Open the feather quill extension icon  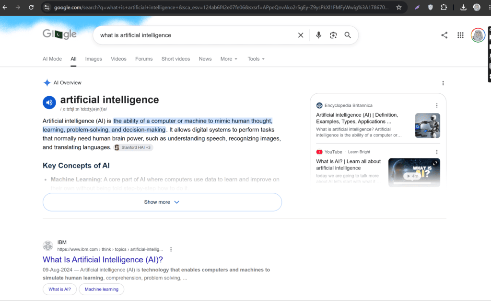coord(417,7)
